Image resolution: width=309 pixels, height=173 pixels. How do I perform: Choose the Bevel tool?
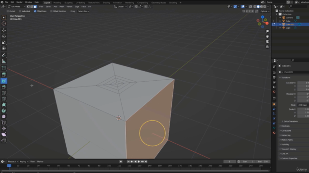[x=4, y=87]
